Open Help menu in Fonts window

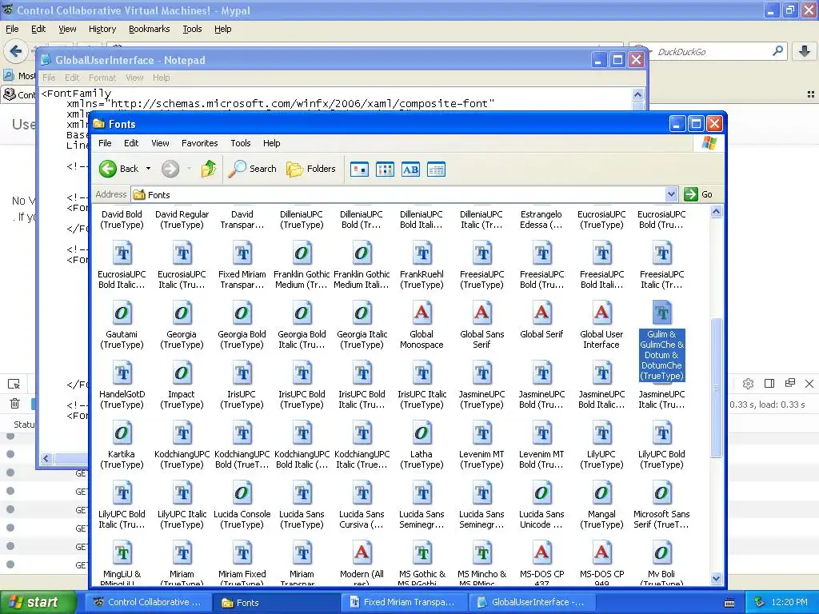coord(272,143)
